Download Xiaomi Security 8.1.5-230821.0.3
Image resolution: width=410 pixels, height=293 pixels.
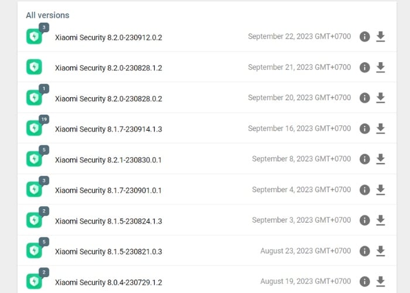pos(381,251)
